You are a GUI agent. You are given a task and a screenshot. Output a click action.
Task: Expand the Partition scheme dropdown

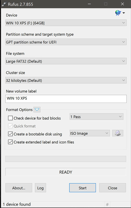[66, 42]
